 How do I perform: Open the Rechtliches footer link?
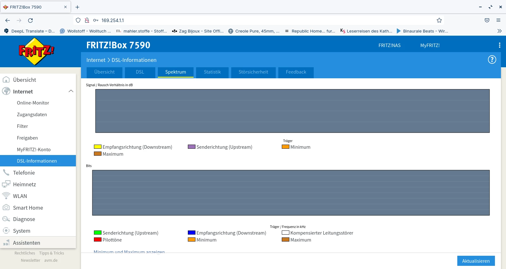point(25,253)
